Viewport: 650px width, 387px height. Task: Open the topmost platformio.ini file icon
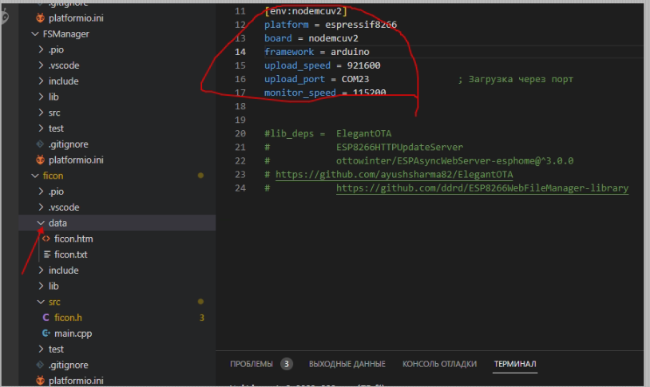(x=40, y=18)
